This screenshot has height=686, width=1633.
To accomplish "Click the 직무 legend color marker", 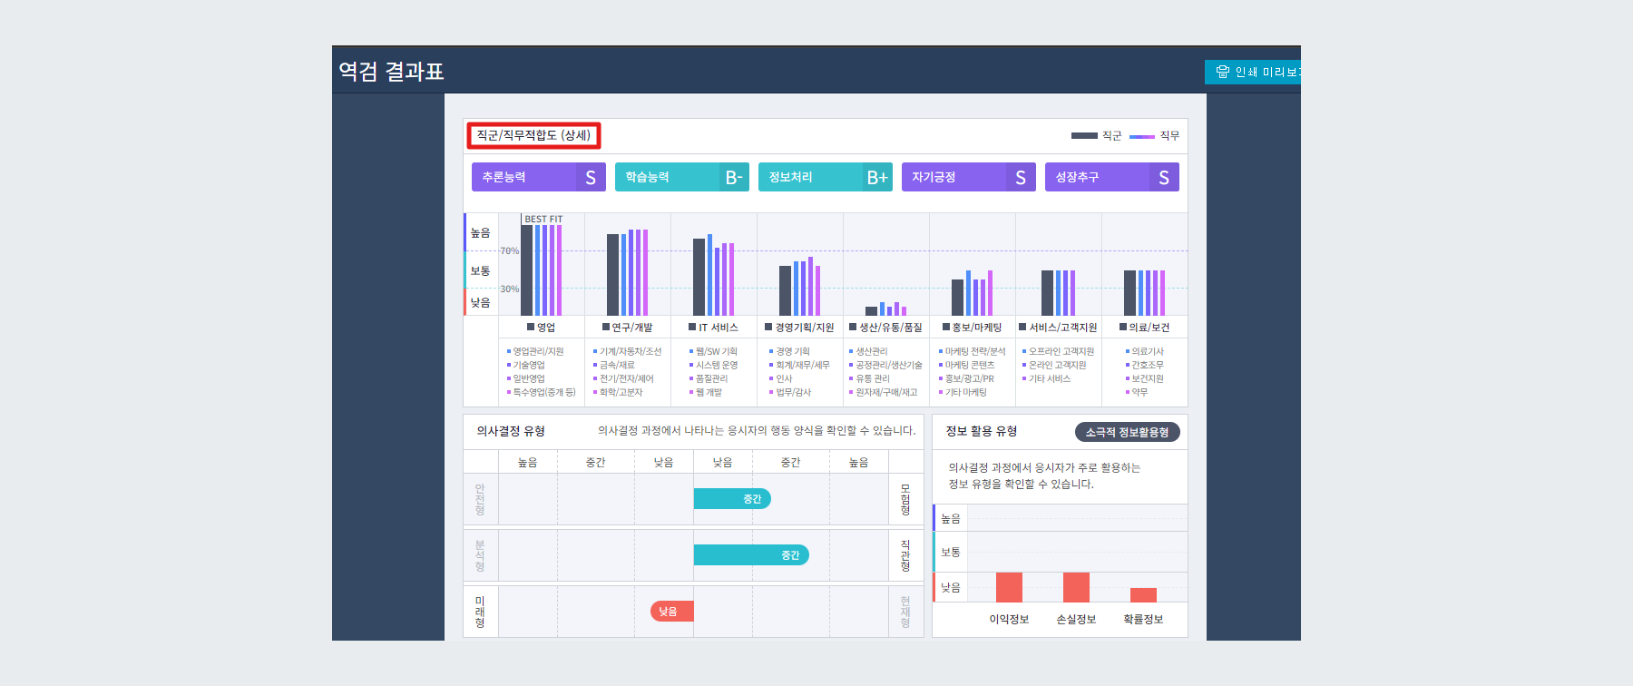I will pos(1142,136).
